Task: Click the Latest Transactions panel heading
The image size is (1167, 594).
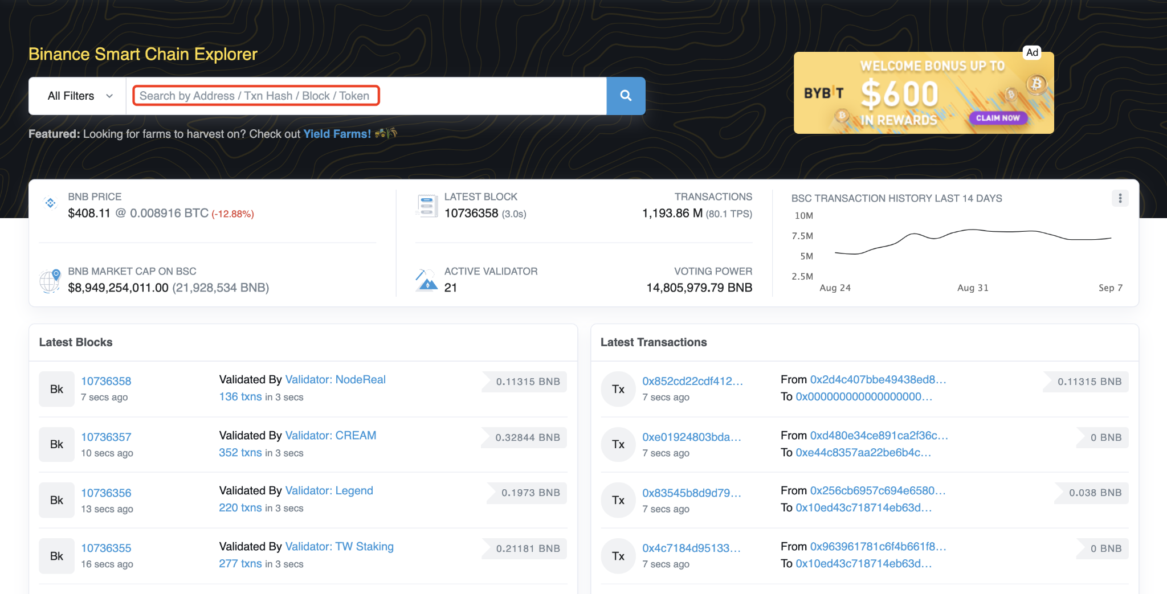Action: tap(654, 342)
